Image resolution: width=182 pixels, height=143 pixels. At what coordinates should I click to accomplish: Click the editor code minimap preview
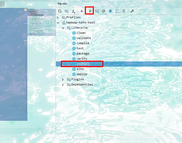tap(42, 22)
